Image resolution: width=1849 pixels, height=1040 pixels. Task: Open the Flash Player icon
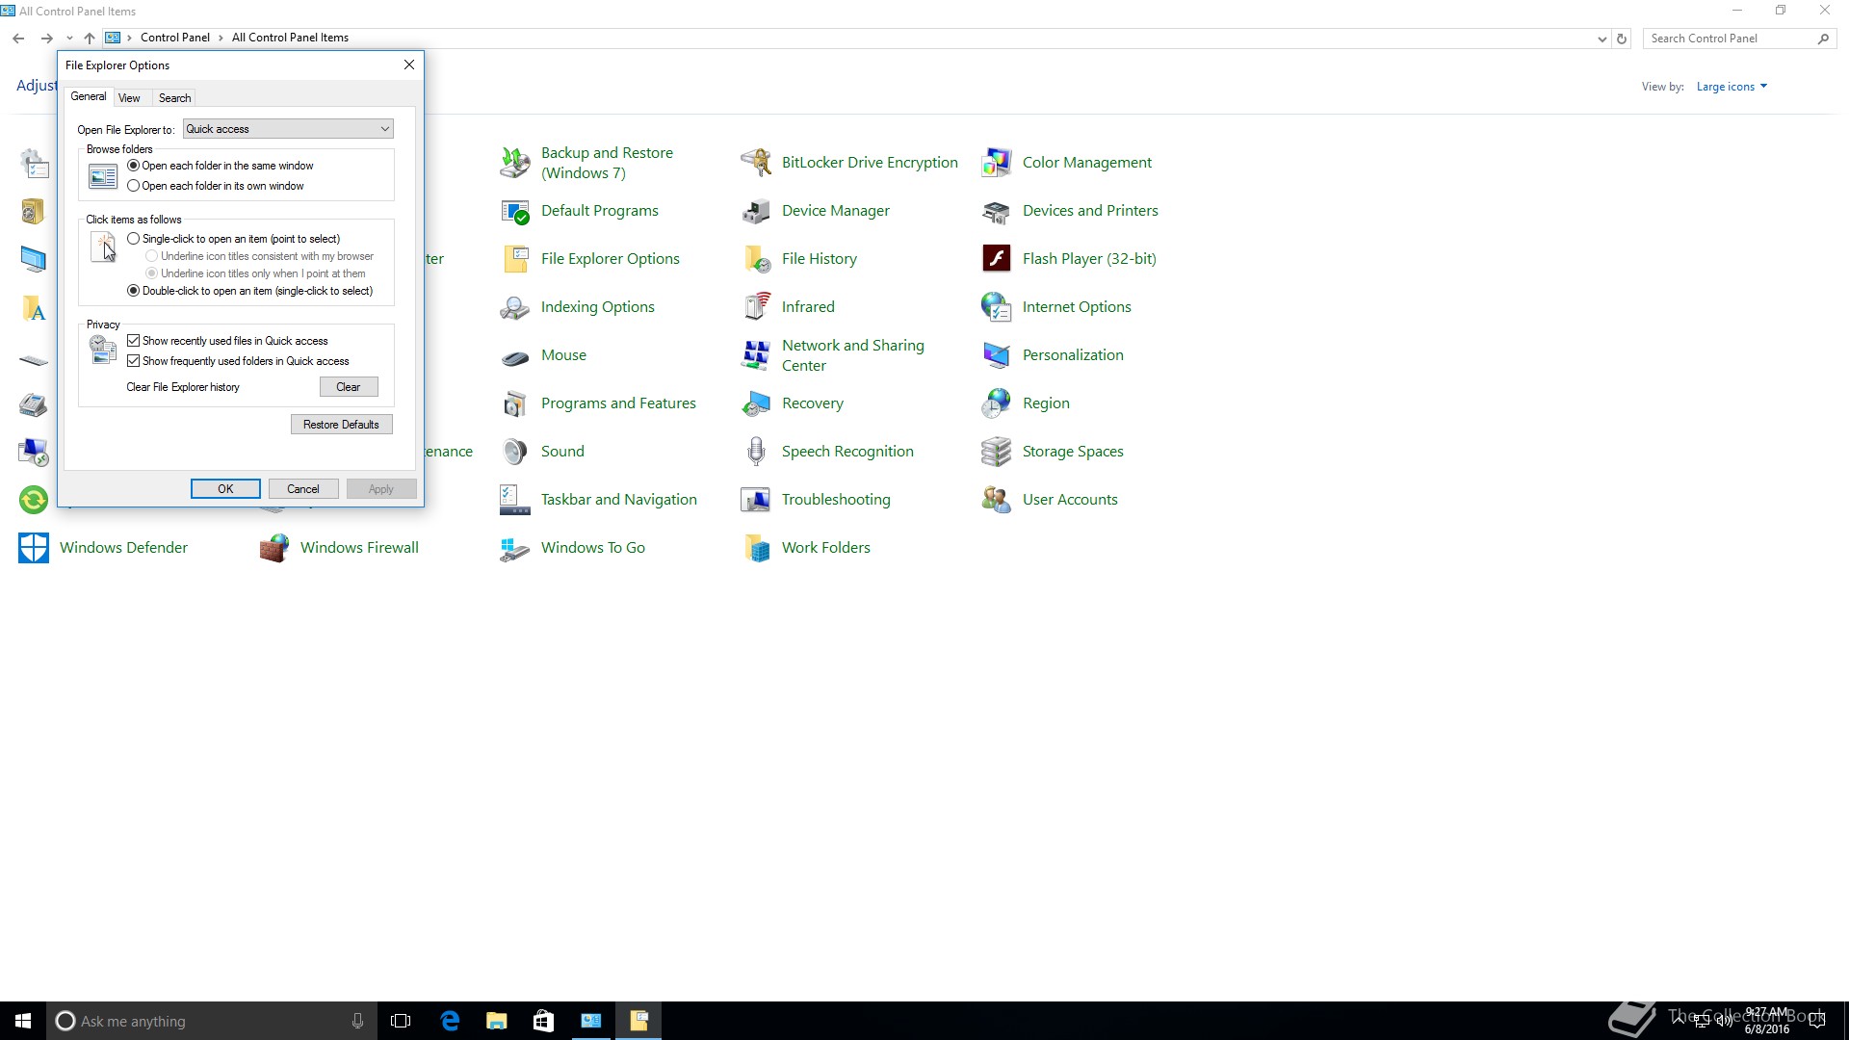pos(997,259)
